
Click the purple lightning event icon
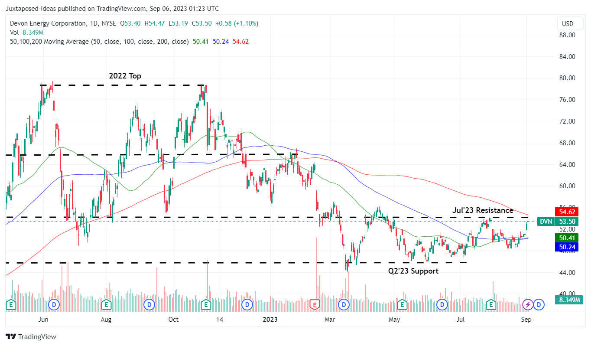[x=527, y=305]
